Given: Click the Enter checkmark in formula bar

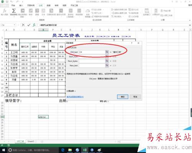Looking at the screenshot, I should 29,25.
